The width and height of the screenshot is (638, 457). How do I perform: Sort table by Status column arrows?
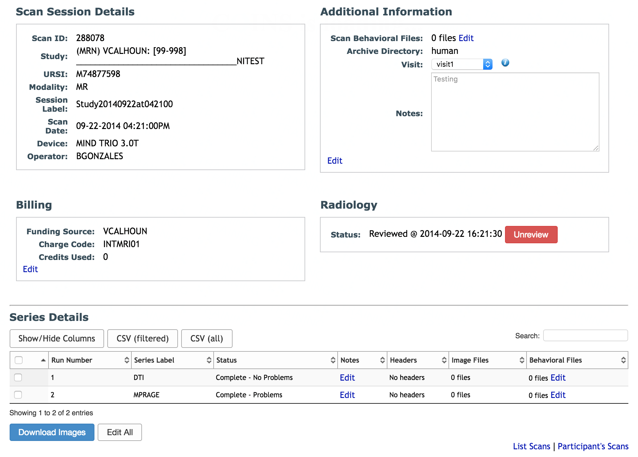coord(333,360)
